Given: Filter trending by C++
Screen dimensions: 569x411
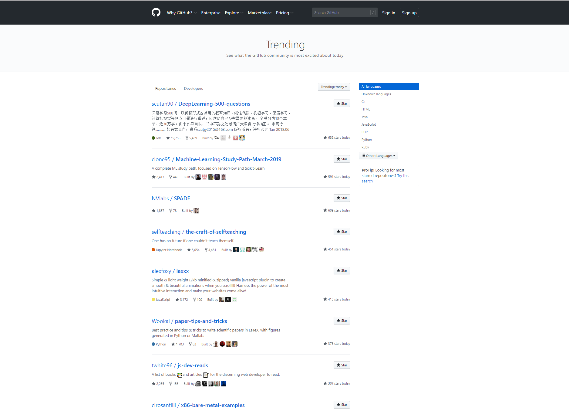Looking at the screenshot, I should 389,102.
